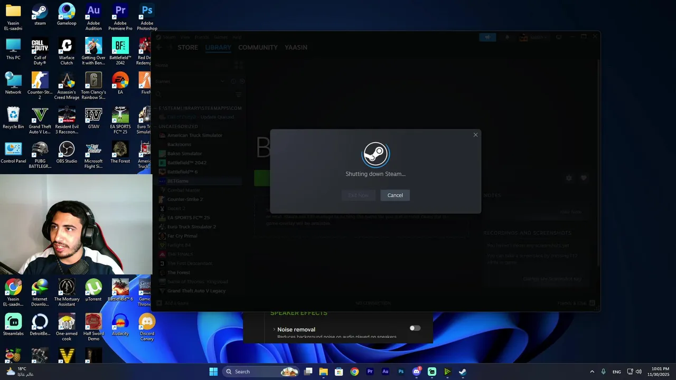
Task: Switch to Steam via taskbar icon
Action: pos(463,372)
